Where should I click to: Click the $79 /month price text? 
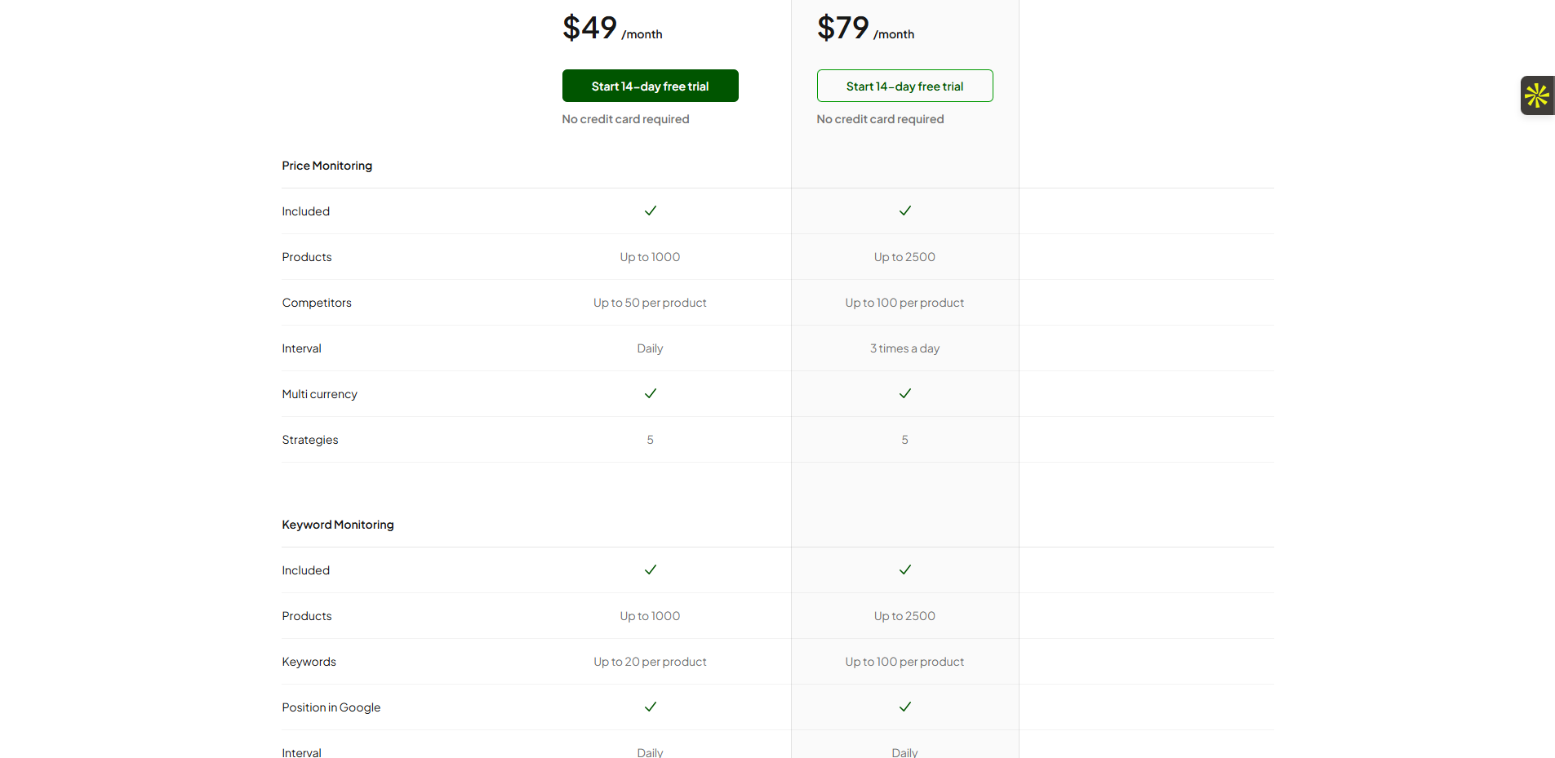click(865, 29)
